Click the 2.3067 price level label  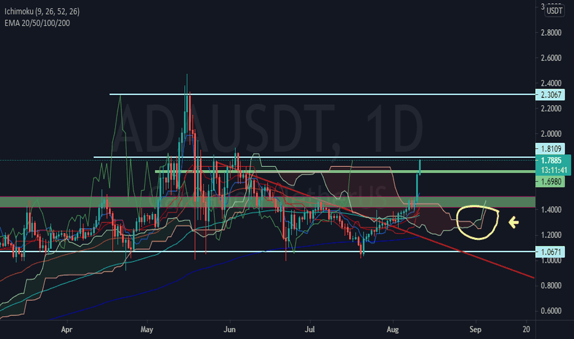click(x=550, y=94)
